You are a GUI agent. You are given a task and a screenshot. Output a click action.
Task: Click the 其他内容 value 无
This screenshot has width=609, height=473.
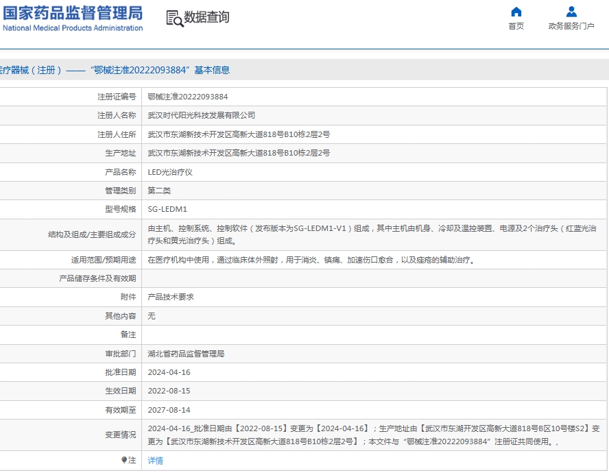coord(152,316)
